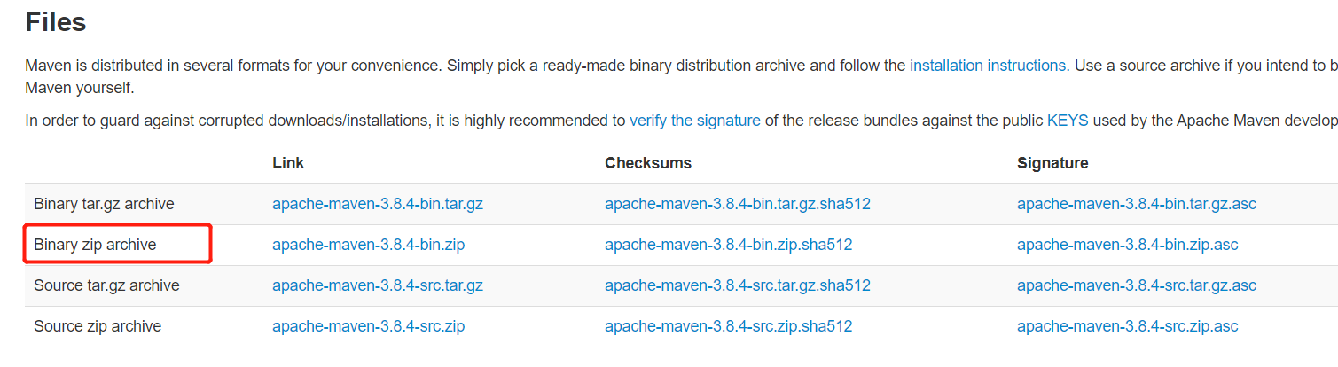
Task: Click the verify the signature link
Action: click(694, 121)
